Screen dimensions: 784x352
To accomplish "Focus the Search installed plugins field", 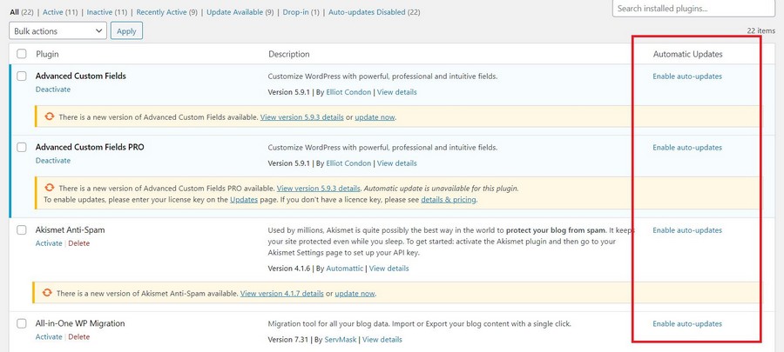I will click(x=693, y=9).
